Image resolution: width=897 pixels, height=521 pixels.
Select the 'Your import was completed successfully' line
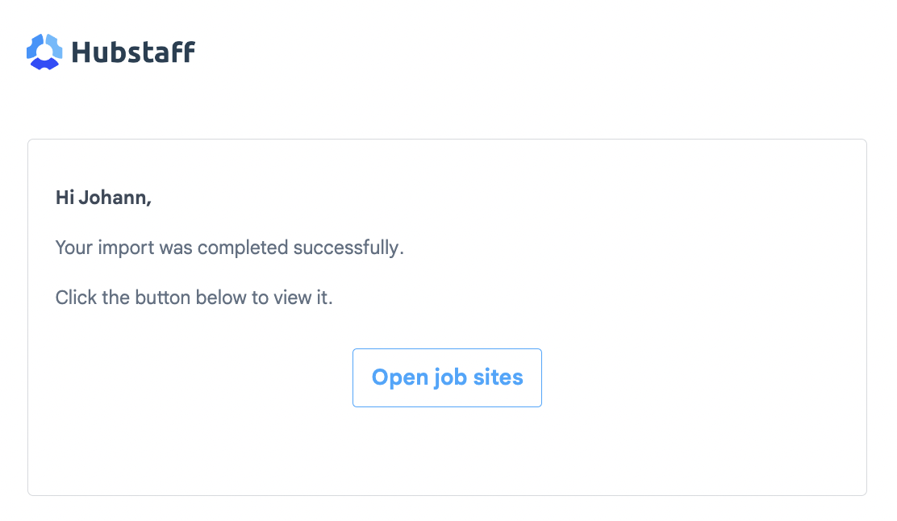[x=229, y=248]
